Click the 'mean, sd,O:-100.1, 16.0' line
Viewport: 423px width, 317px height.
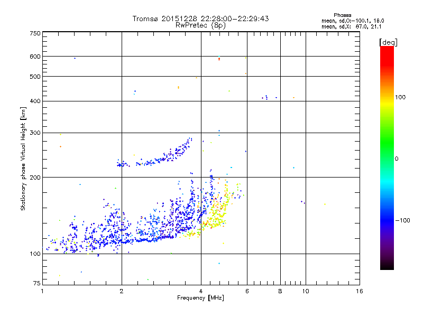tap(353, 21)
